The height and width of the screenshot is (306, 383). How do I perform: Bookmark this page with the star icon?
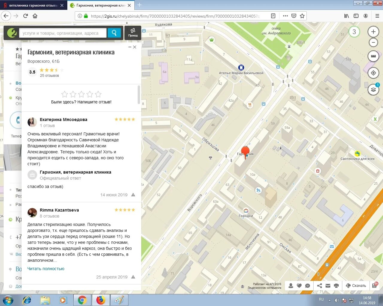coord(302,16)
